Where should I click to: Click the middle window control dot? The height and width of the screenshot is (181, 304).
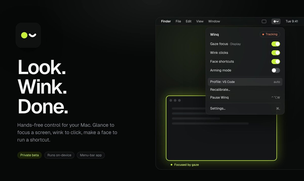click(x=175, y=100)
